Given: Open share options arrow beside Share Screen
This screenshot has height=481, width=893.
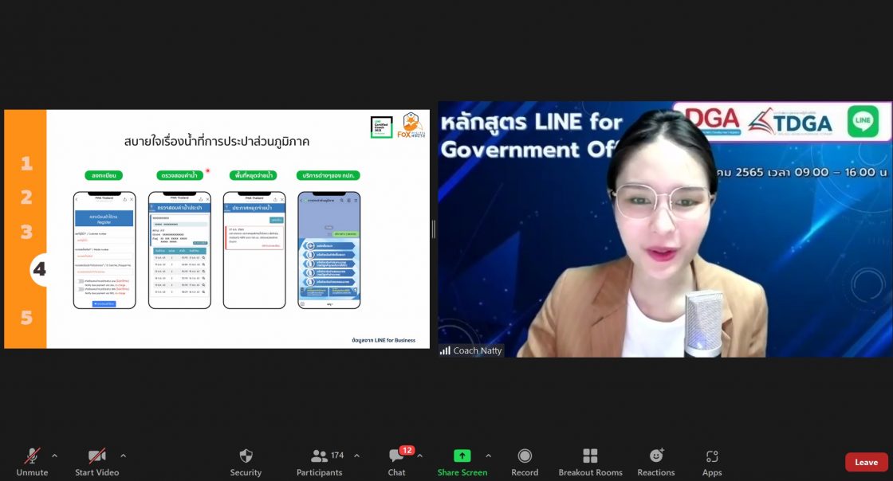Looking at the screenshot, I should 488,456.
